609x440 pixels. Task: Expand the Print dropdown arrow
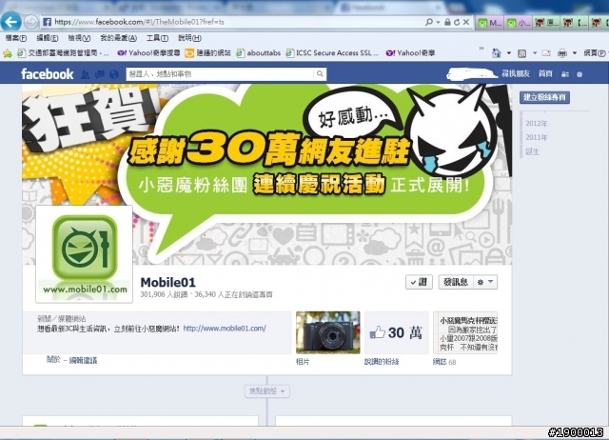(x=575, y=53)
